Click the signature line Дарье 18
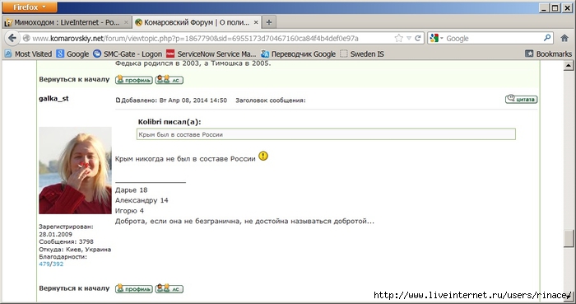Screen dimensions: 576x304 pos(131,190)
